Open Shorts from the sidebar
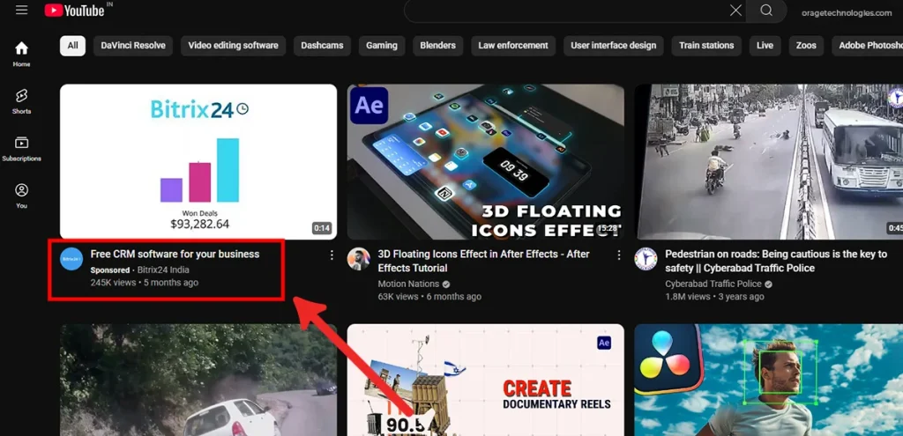Image resolution: width=903 pixels, height=436 pixels. tap(21, 101)
